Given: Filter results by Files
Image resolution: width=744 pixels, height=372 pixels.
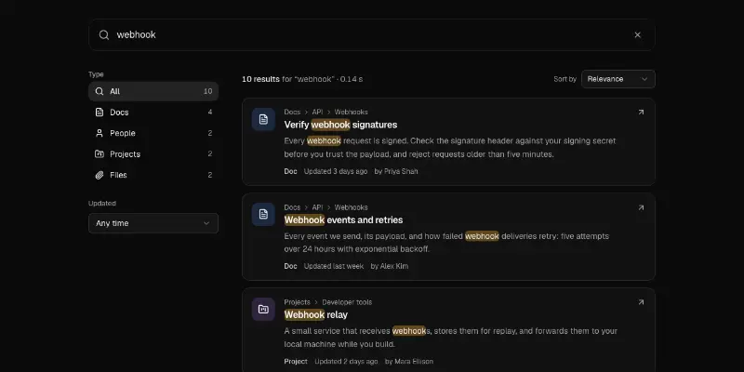Looking at the screenshot, I should 153,175.
